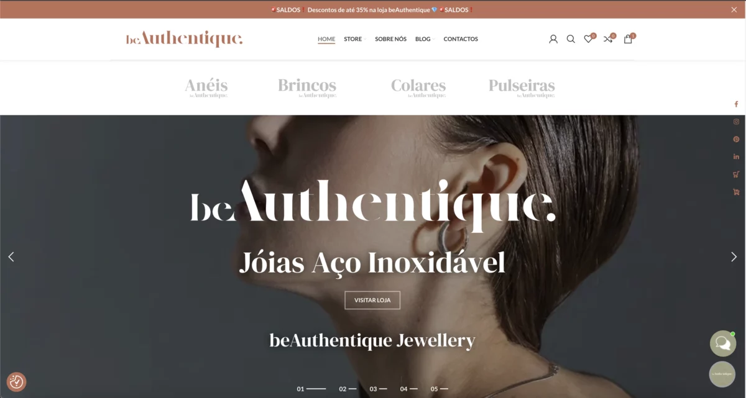The width and height of the screenshot is (746, 398).
Task: Open cookie preferences icon at bottom-left
Action: [x=16, y=382]
